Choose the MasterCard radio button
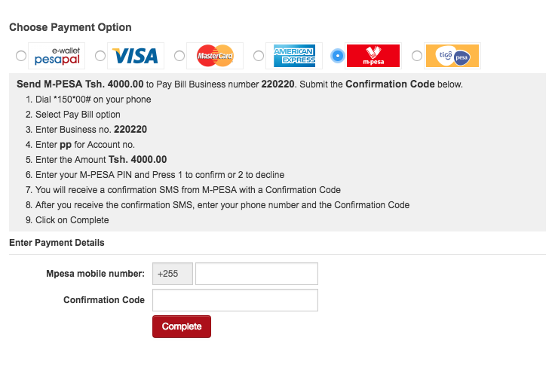This screenshot has height=371, width=555. pyautogui.click(x=179, y=56)
